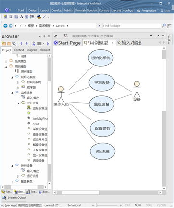
Task: Select the ActivityFina... tree item
Action: click(x=40, y=119)
